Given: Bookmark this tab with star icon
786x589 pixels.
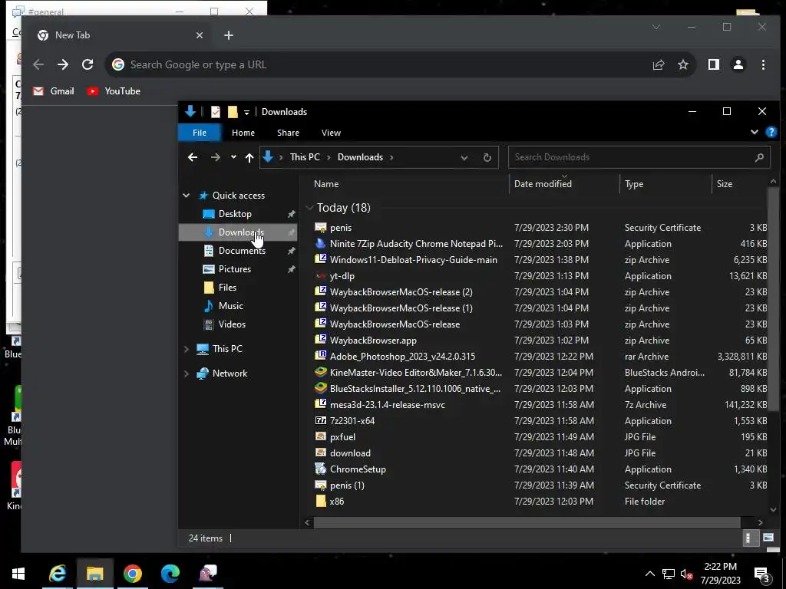Looking at the screenshot, I should tap(682, 64).
